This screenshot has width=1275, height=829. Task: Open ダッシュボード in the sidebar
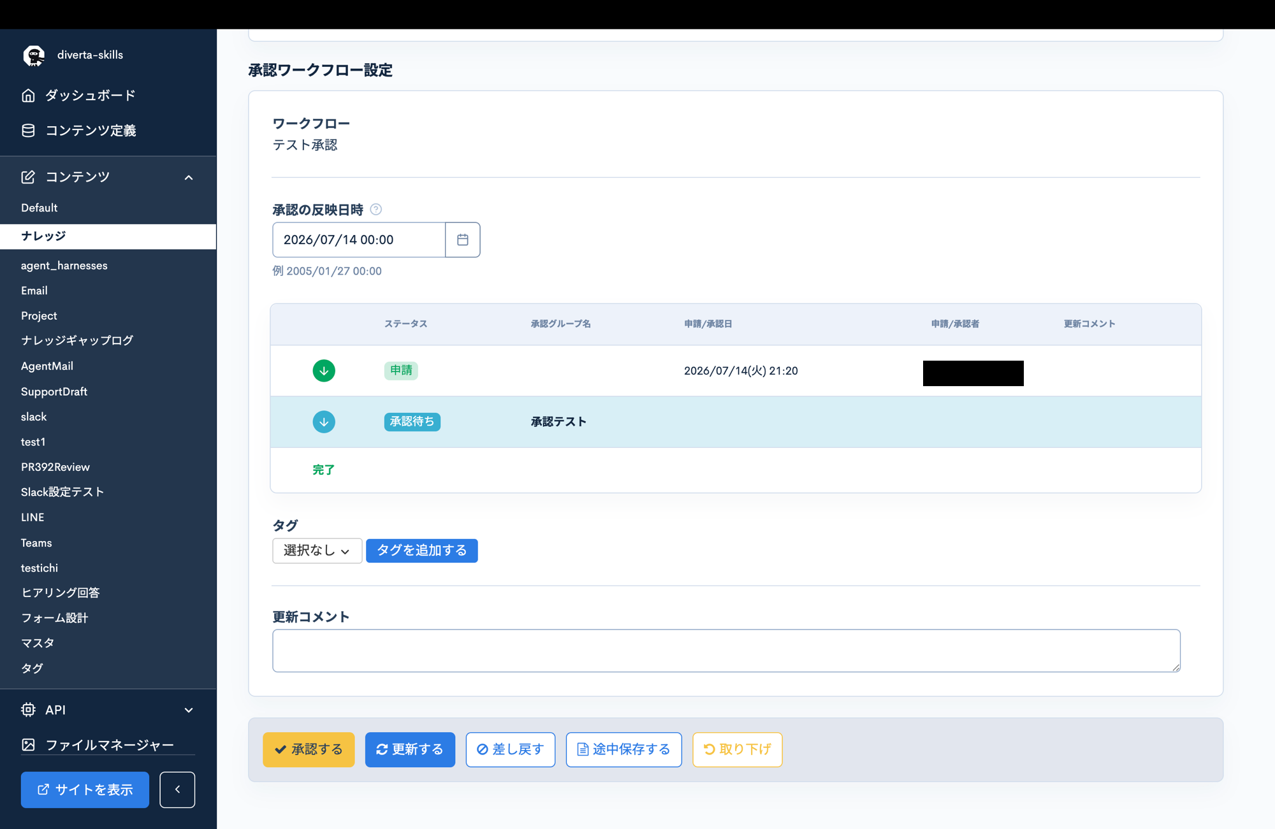(91, 96)
